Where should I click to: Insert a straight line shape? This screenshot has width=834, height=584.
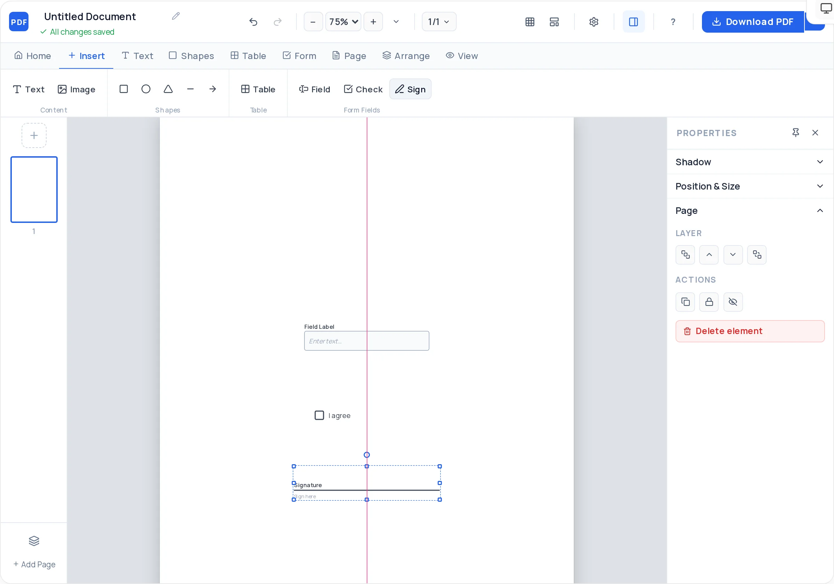[x=190, y=89]
